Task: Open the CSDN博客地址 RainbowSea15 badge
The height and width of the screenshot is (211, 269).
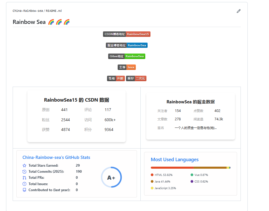Action: pos(127,34)
